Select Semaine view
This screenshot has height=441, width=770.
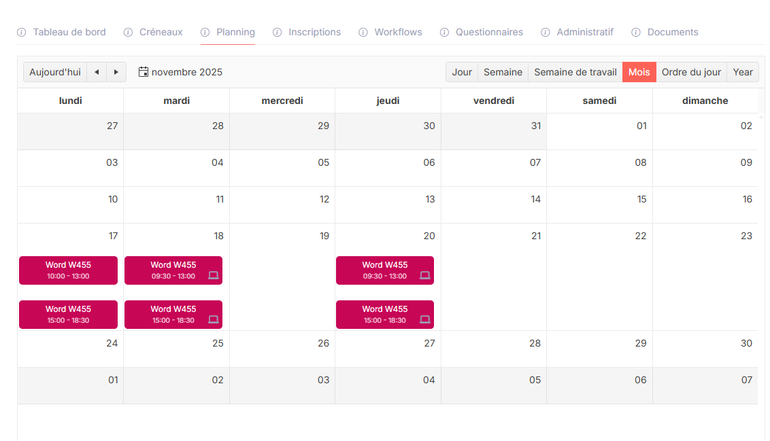(503, 72)
